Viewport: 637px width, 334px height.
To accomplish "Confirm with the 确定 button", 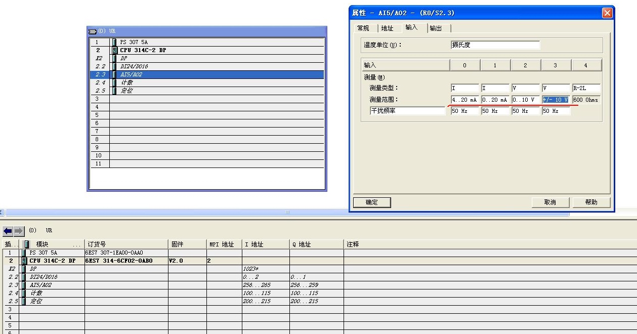I will tap(372, 202).
